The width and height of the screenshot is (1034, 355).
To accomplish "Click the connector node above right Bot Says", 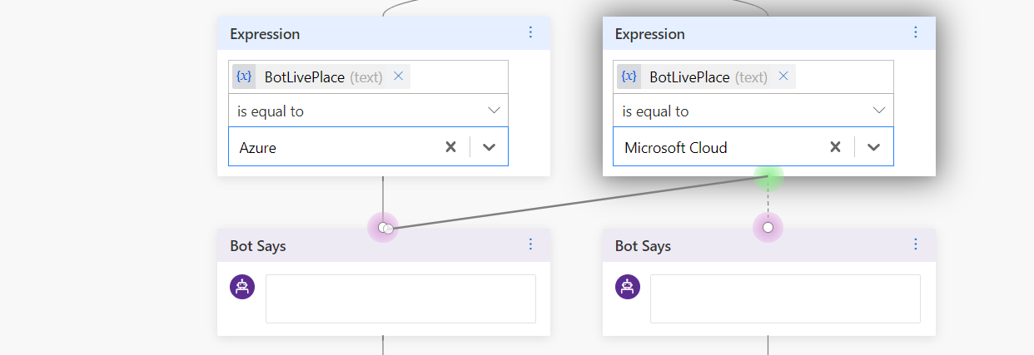I will (x=768, y=227).
